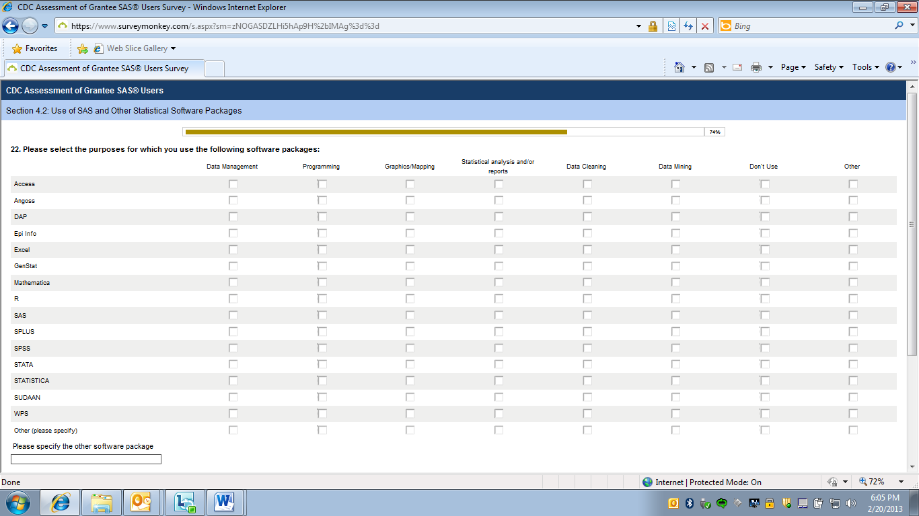
Task: Click the browser Back arrow button
Action: 11,26
